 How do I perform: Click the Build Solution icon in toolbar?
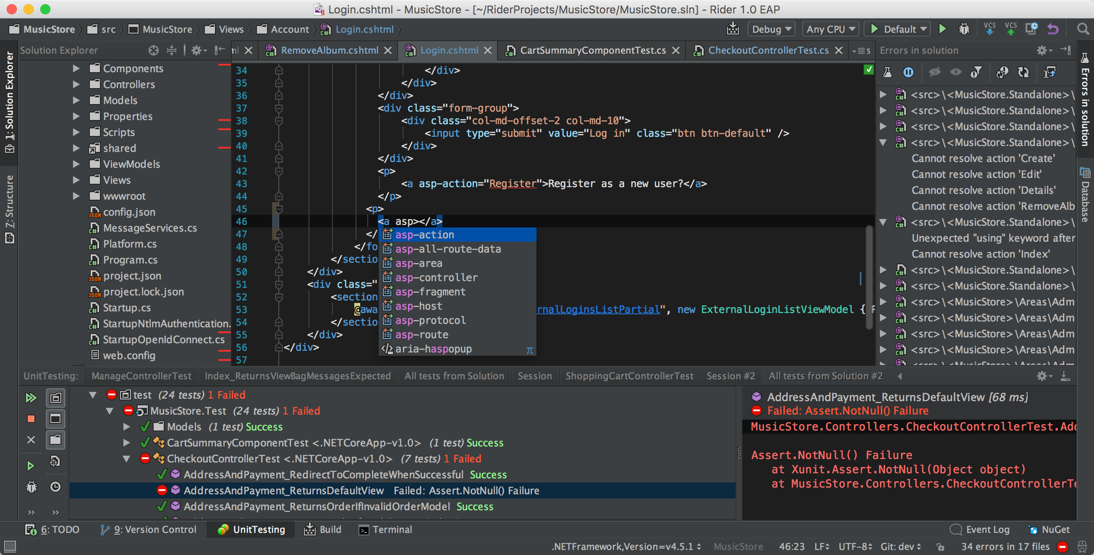click(x=733, y=29)
